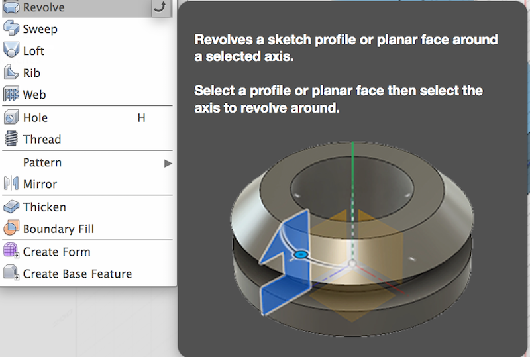This screenshot has height=357, width=530.
Task: Select the Thread tool icon
Action: point(11,138)
